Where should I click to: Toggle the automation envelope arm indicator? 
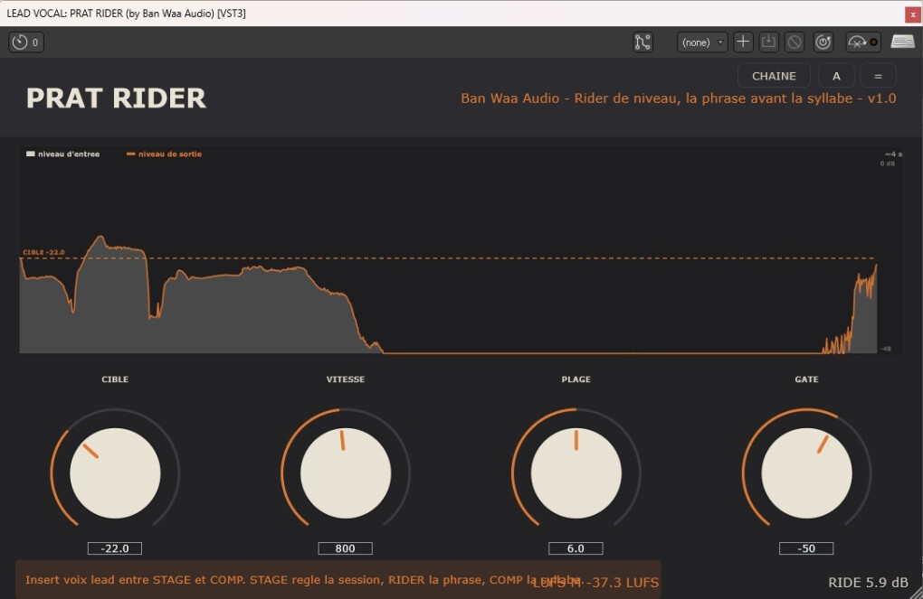863,42
